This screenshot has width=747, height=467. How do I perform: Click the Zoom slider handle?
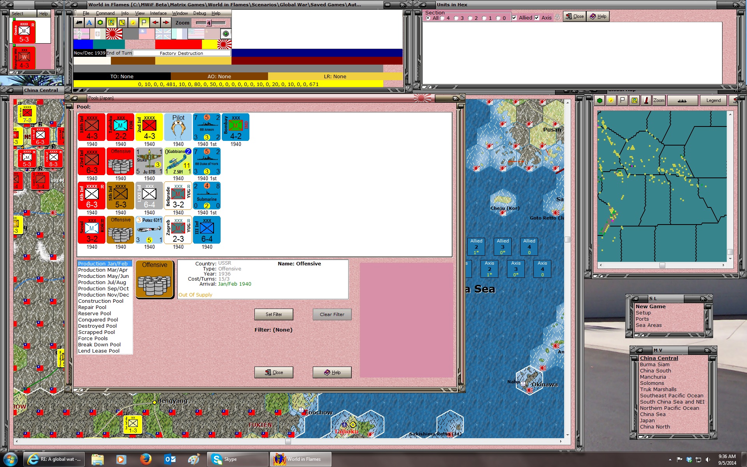[x=209, y=23]
